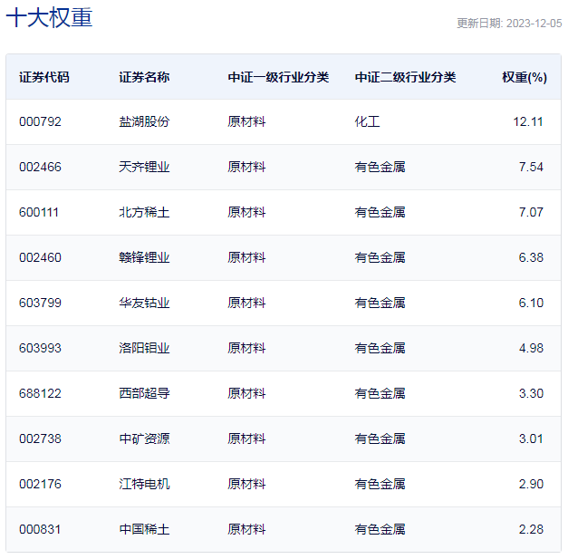Click the 中证一级行业分类 column header
568x559 pixels.
(x=278, y=77)
